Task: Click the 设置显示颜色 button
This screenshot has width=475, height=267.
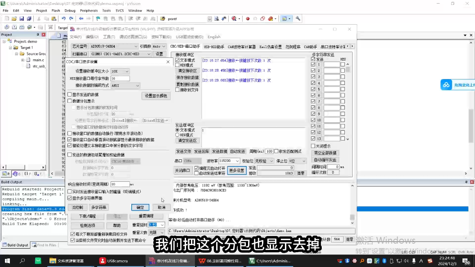Action: pos(155,96)
